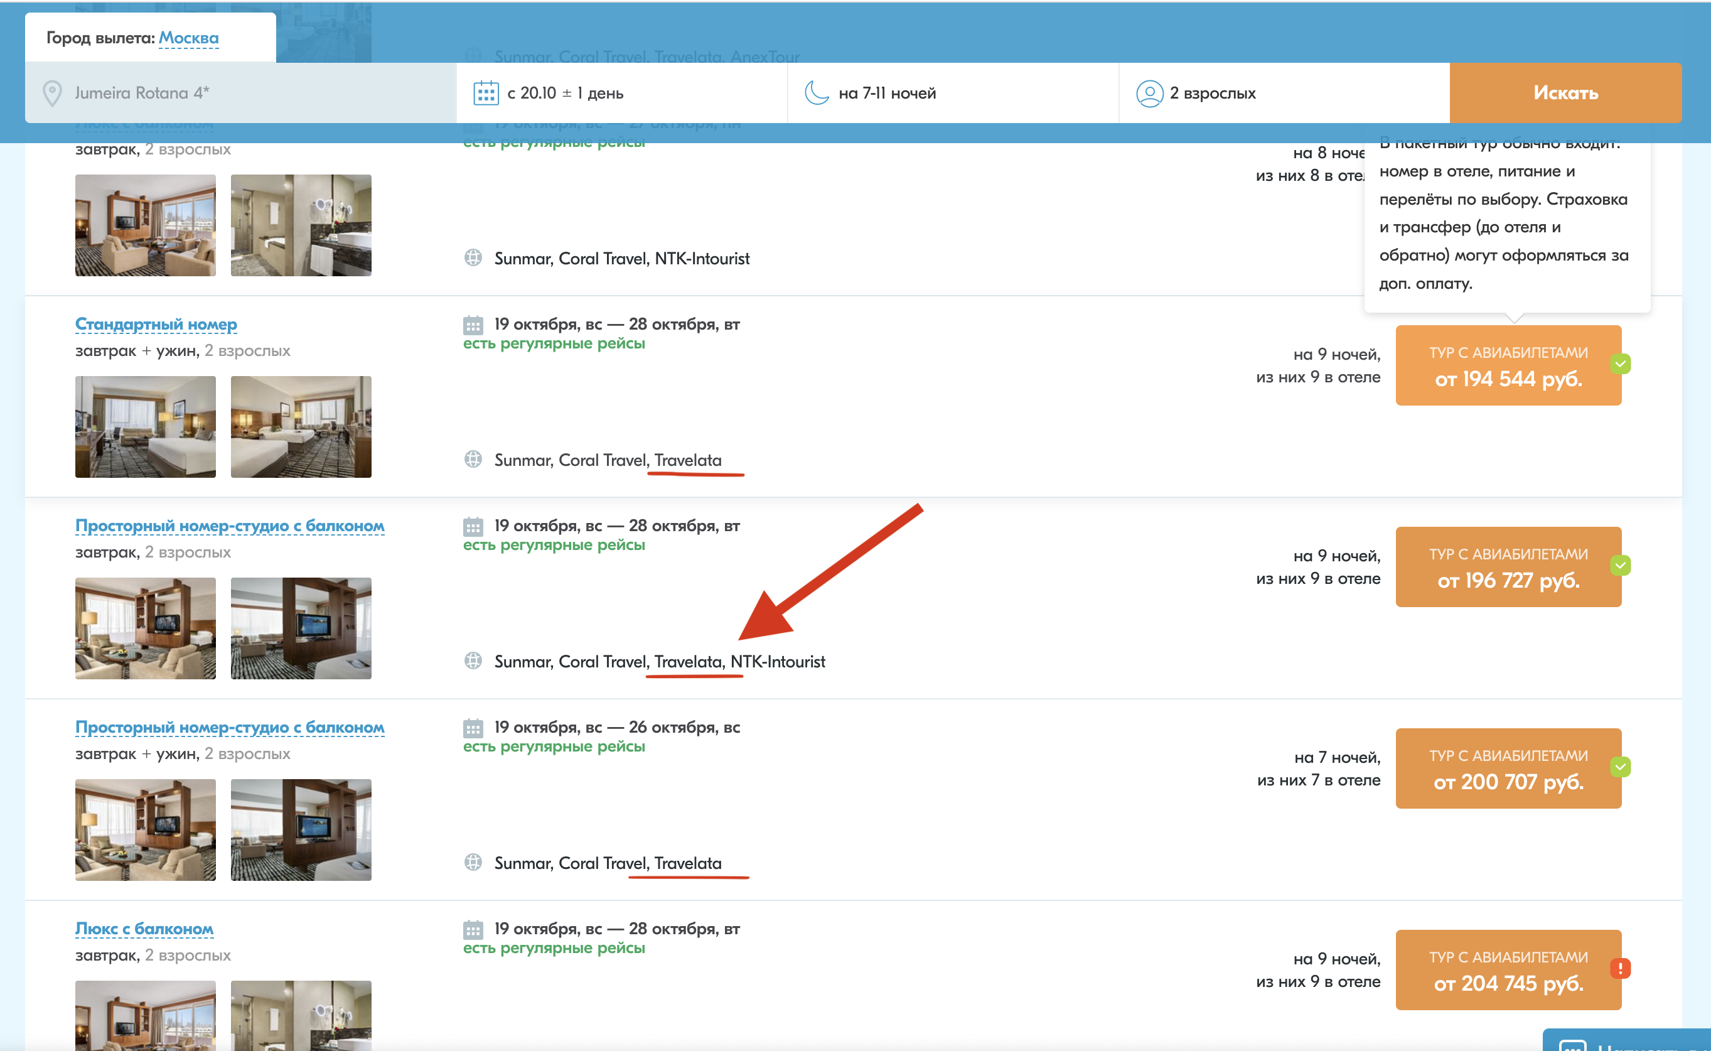Viewport: 1711px width, 1051px height.
Task: Click the person icon for travelers
Action: tap(1149, 93)
